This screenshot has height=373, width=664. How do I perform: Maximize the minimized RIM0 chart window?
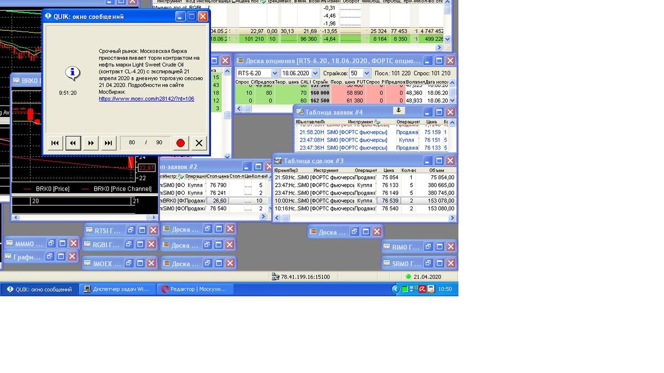(x=439, y=247)
